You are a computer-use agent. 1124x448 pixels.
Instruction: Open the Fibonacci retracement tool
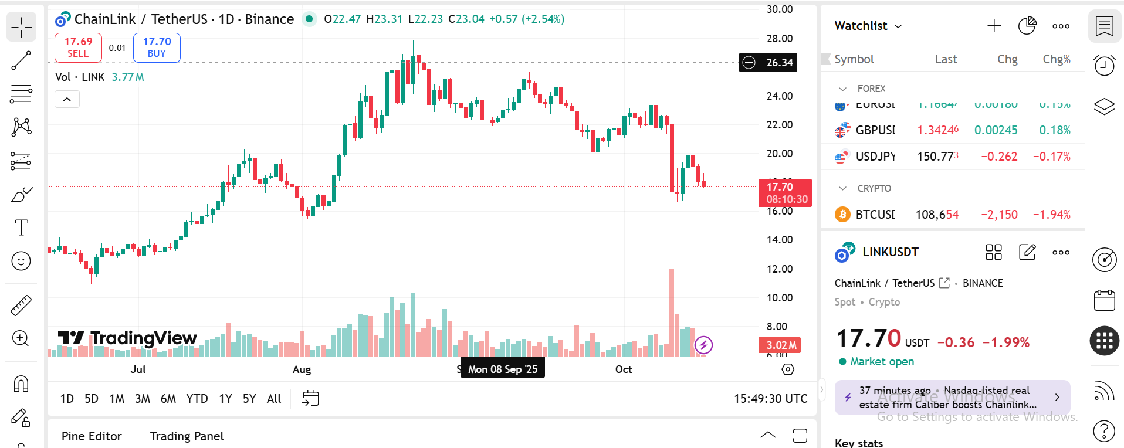tap(21, 94)
